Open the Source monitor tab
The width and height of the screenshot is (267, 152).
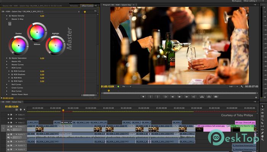32,6
